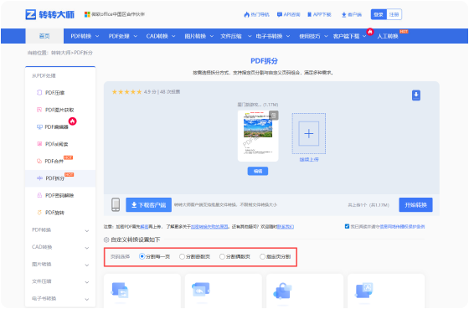Remove the uploaded file via thumbnail corner icon
This screenshot has height=309, width=469.
[274, 116]
